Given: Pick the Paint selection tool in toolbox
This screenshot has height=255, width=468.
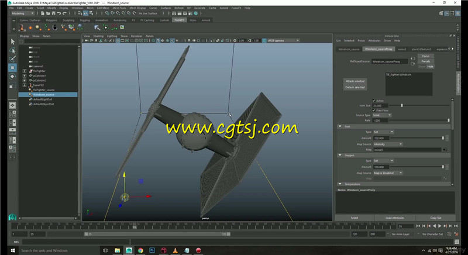Looking at the screenshot, I should [12, 58].
